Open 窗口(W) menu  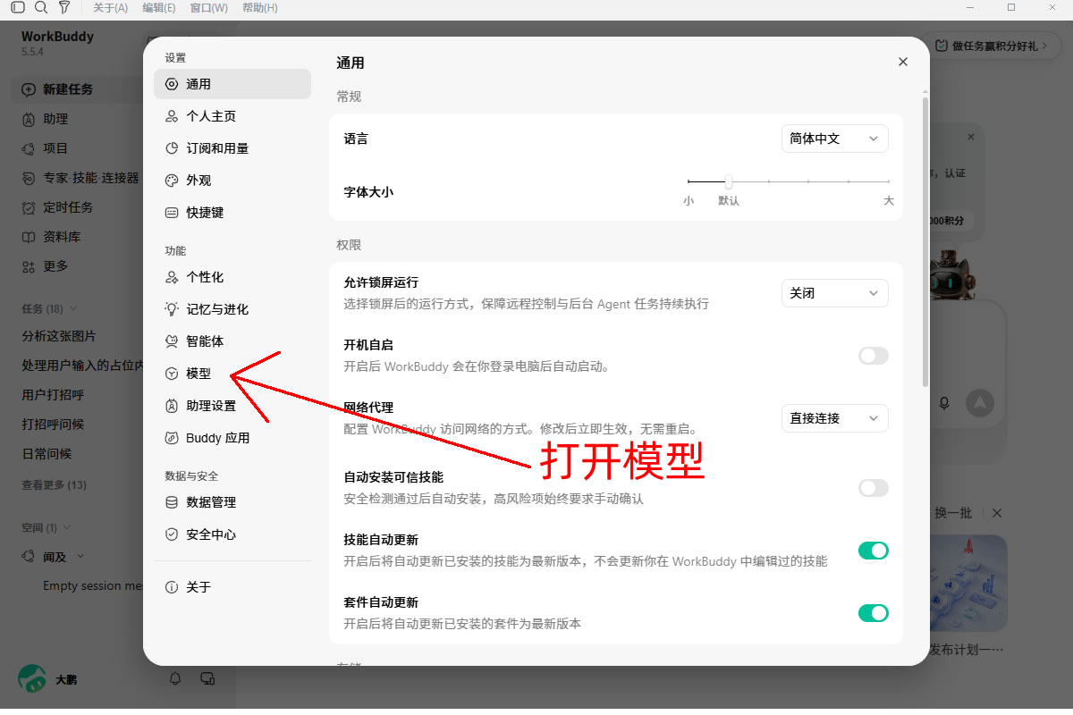coord(208,7)
